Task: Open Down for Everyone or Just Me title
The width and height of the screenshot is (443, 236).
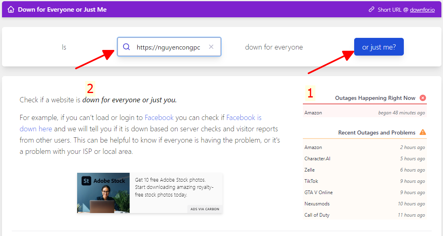Action: (62, 10)
